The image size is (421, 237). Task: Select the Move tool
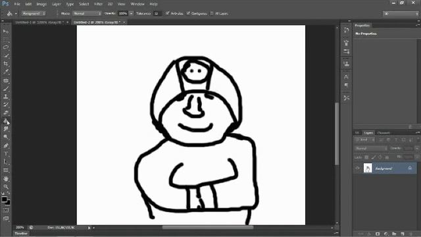6,32
